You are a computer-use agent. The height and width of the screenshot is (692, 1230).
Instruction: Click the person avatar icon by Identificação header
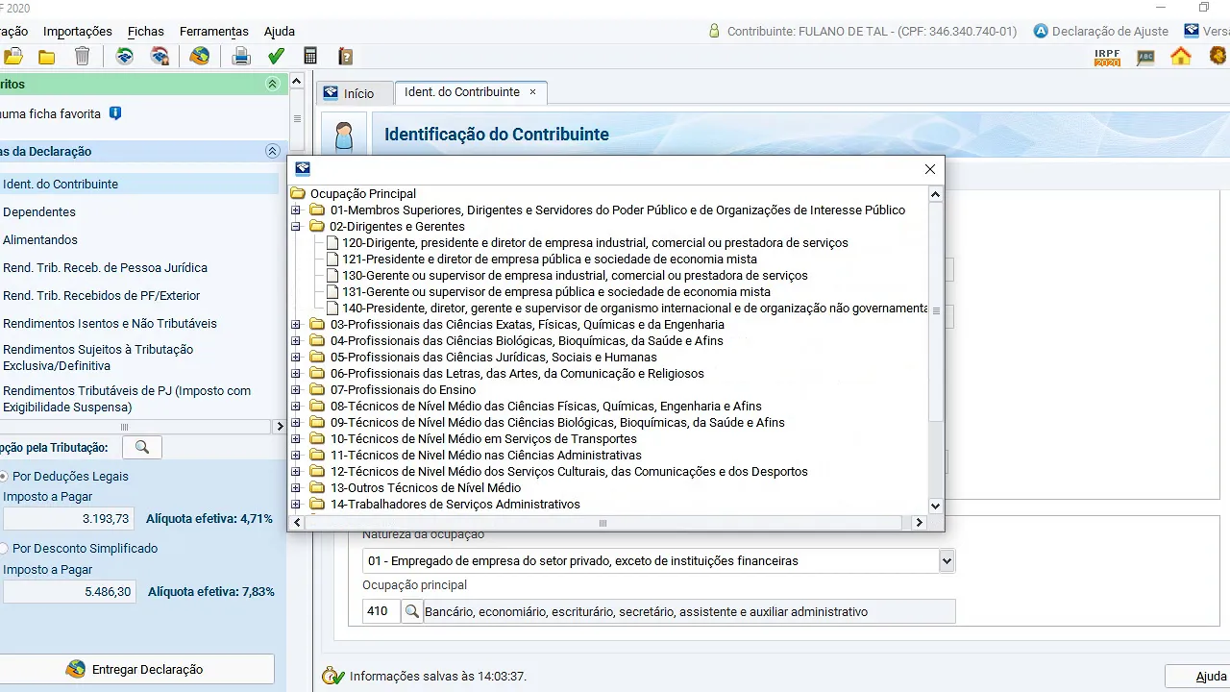pos(344,136)
